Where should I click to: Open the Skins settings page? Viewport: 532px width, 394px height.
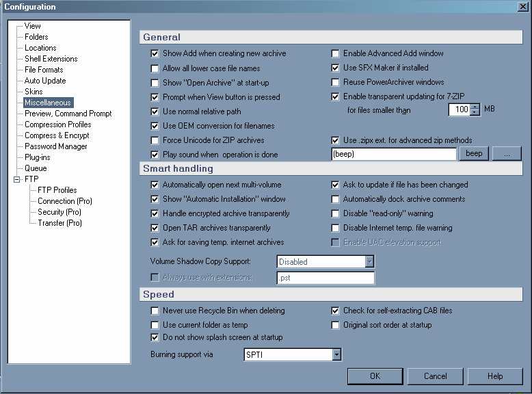point(34,92)
